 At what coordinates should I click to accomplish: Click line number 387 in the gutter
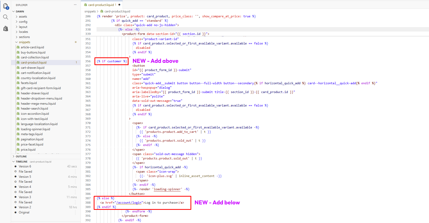tap(88, 198)
